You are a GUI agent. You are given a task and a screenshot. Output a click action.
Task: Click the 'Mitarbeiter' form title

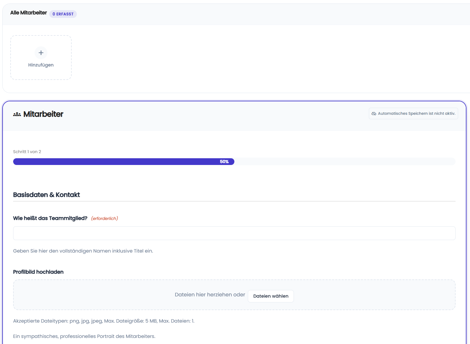pyautogui.click(x=43, y=114)
